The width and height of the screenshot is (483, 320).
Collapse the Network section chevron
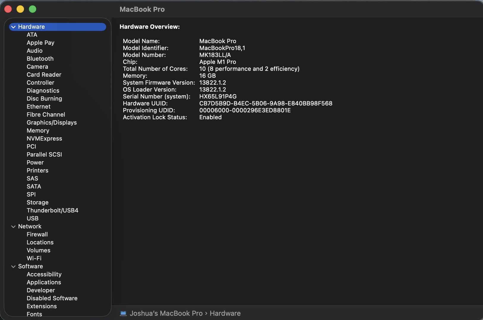tap(13, 227)
